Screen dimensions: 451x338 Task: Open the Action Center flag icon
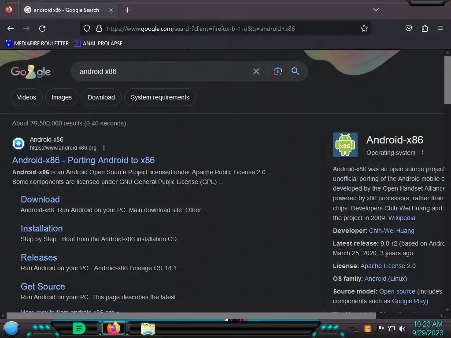pos(381,328)
